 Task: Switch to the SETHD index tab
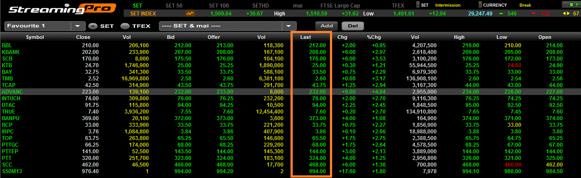click(260, 5)
